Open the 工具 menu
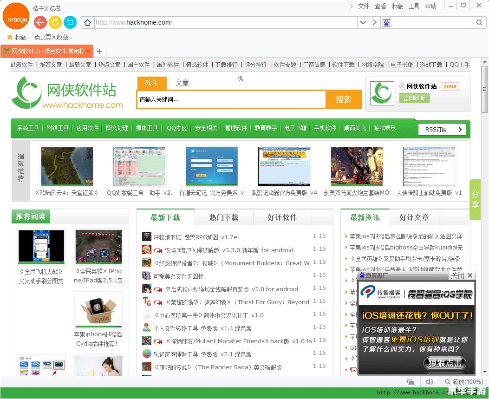The image size is (489, 399). point(414,6)
